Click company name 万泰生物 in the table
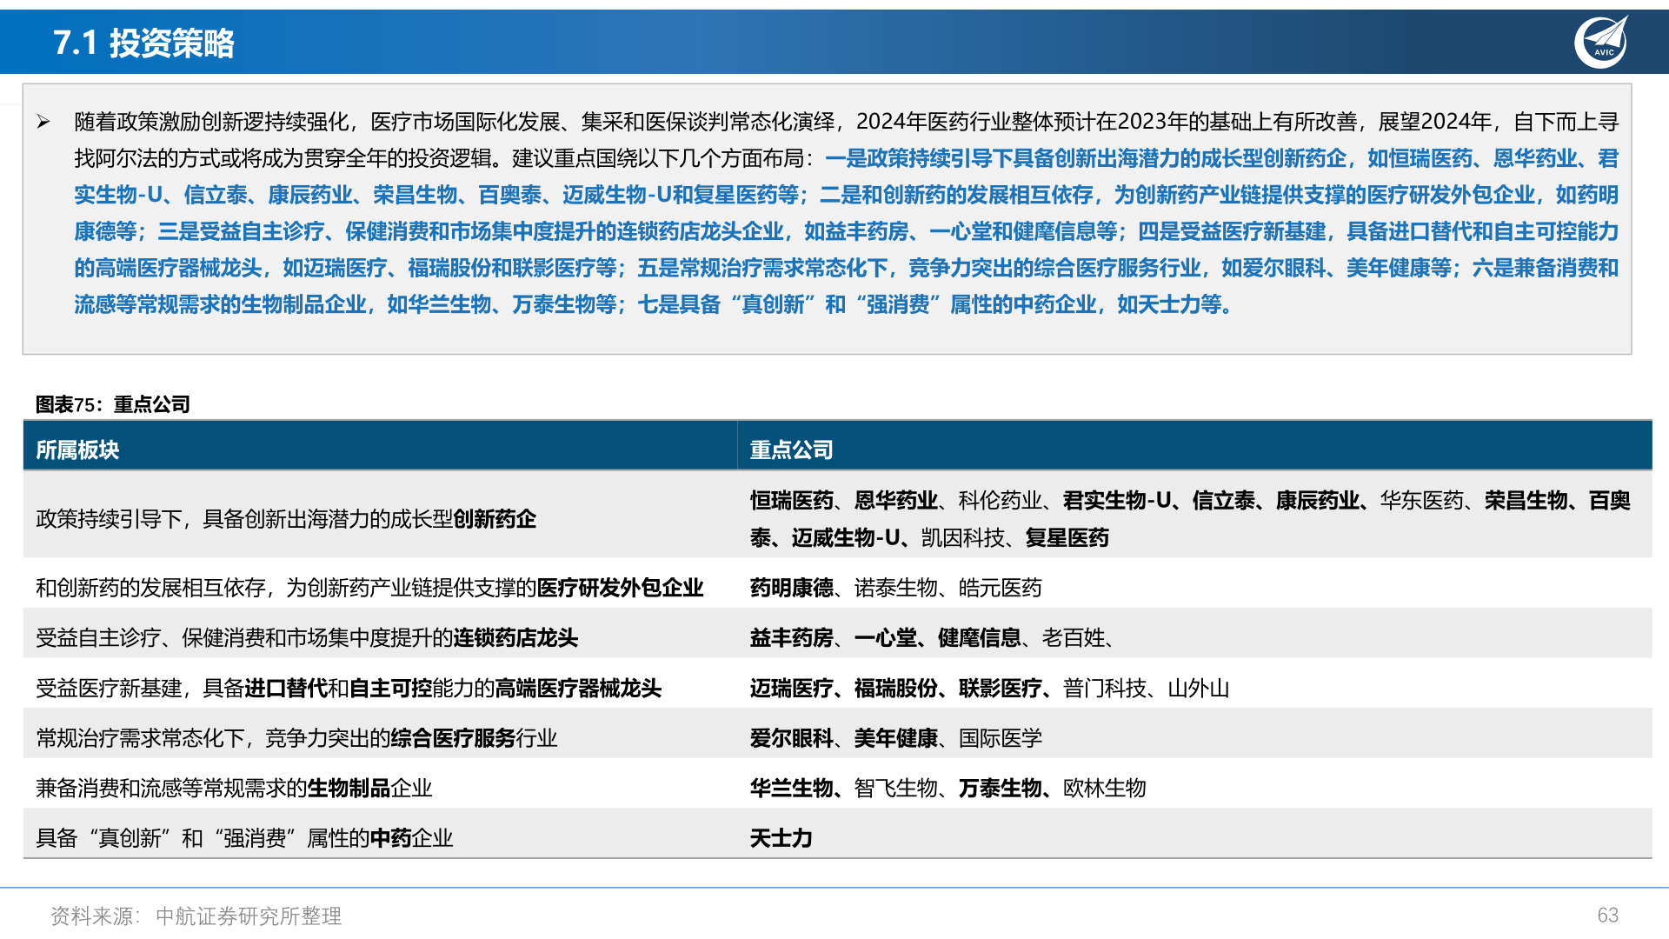Viewport: 1669px width, 939px height. point(1000,789)
